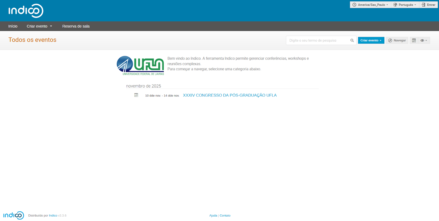Open the Reserva de sala page
This screenshot has height=221, width=439.
click(76, 26)
